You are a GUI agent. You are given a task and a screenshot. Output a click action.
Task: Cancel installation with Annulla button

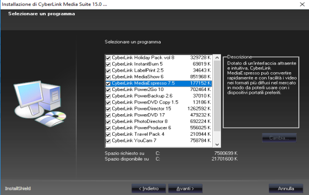click(x=286, y=189)
